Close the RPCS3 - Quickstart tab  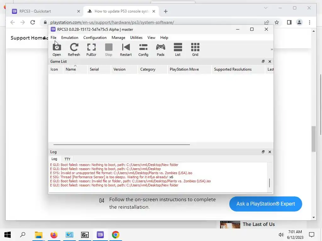click(78, 11)
